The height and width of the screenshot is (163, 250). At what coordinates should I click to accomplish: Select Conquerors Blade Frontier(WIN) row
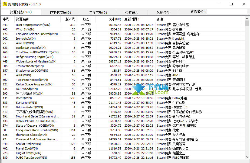click(x=123, y=130)
